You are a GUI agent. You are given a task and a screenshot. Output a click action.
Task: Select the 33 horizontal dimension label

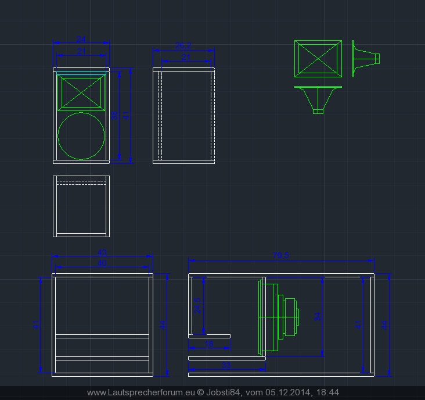(226, 365)
